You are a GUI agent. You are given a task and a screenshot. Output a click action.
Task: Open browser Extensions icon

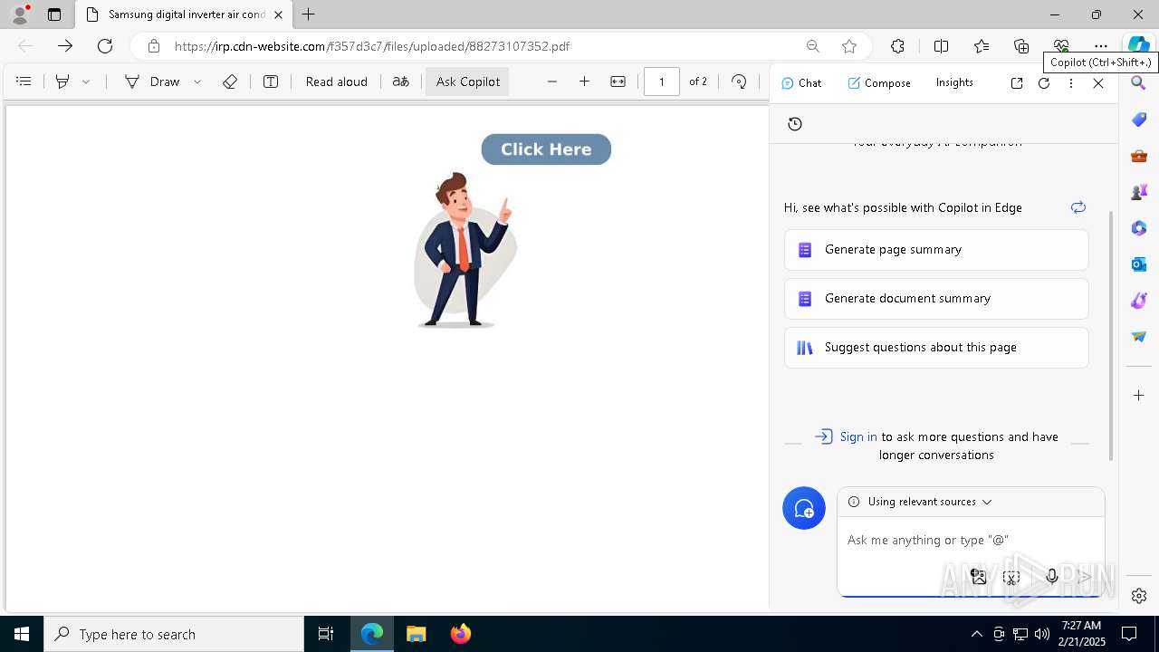coord(897,46)
